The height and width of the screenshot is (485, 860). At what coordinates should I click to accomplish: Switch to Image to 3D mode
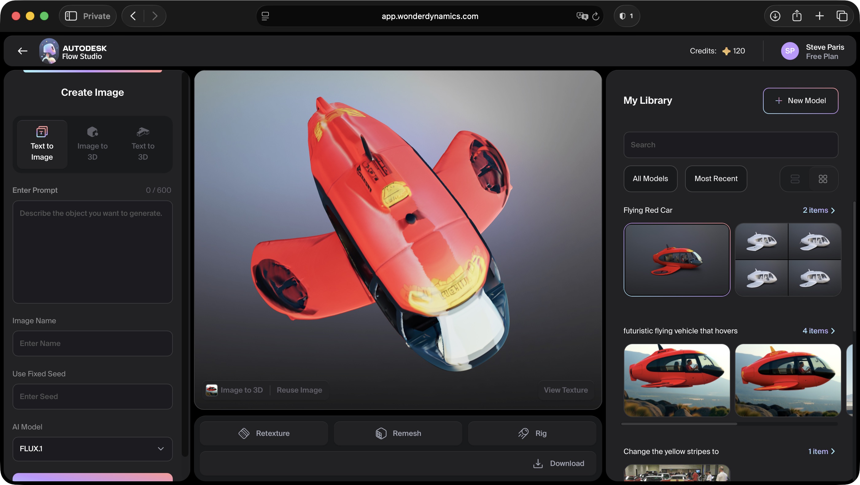coord(92,144)
